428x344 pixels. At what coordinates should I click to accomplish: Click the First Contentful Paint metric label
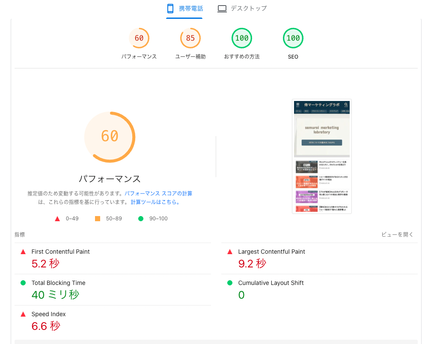61,252
